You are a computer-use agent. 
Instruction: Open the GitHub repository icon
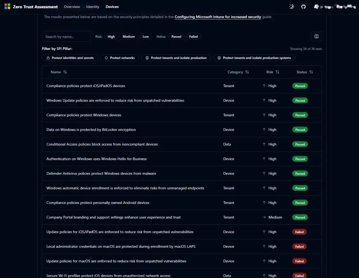point(304,7)
